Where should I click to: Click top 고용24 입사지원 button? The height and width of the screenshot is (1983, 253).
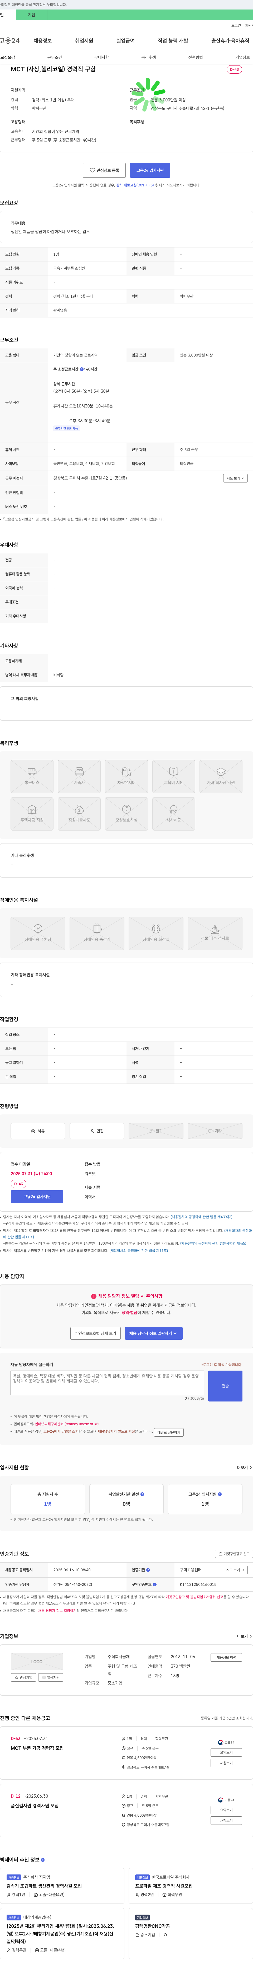150,170
